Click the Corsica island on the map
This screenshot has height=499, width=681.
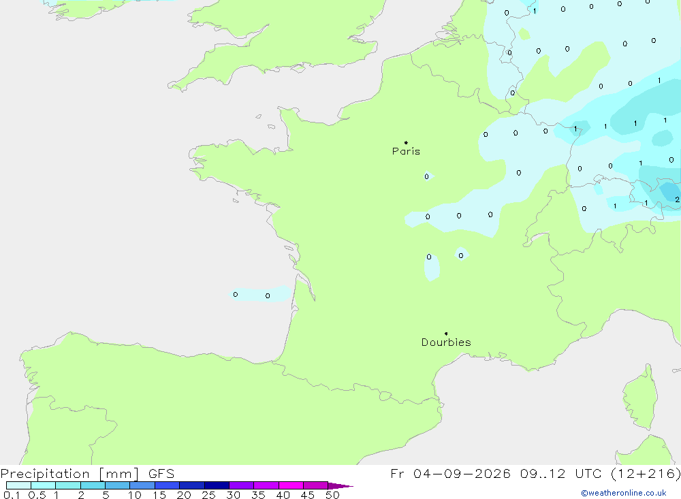pos(641,398)
